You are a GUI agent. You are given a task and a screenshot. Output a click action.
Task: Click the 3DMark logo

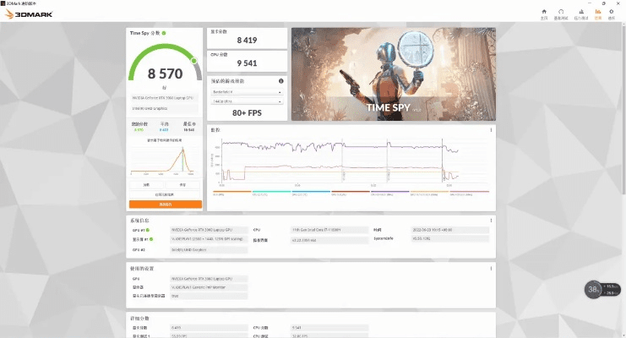click(x=25, y=14)
